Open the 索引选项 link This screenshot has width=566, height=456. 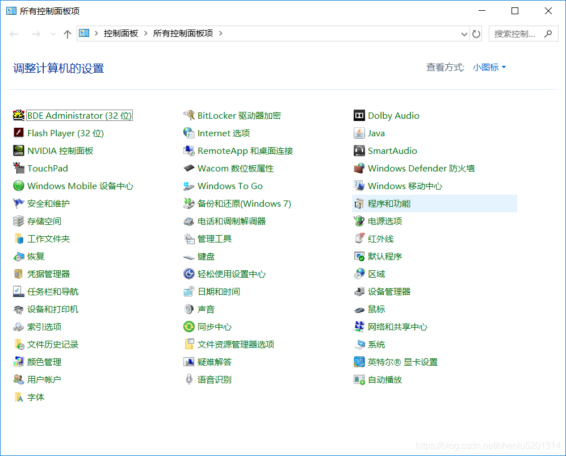coord(44,327)
